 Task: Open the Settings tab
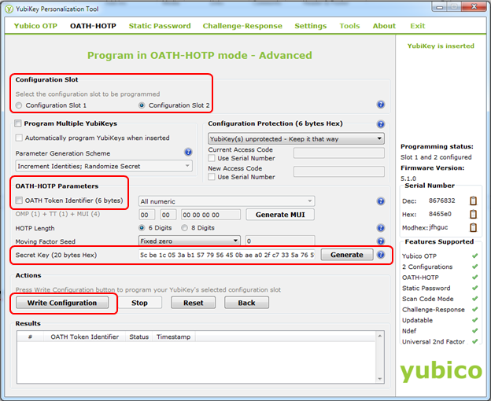[x=310, y=26]
